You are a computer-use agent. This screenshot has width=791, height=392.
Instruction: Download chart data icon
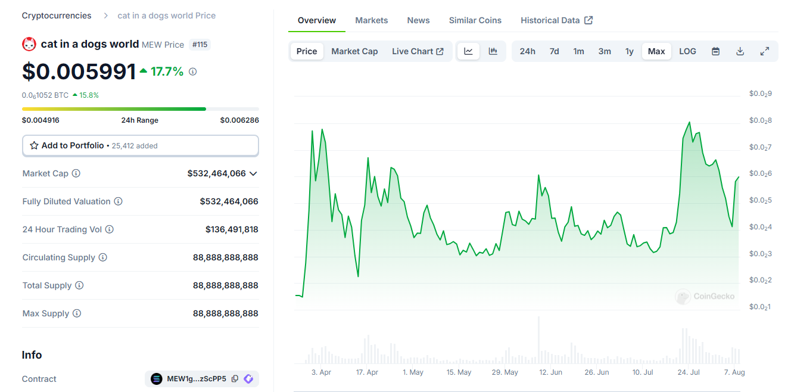pyautogui.click(x=740, y=51)
